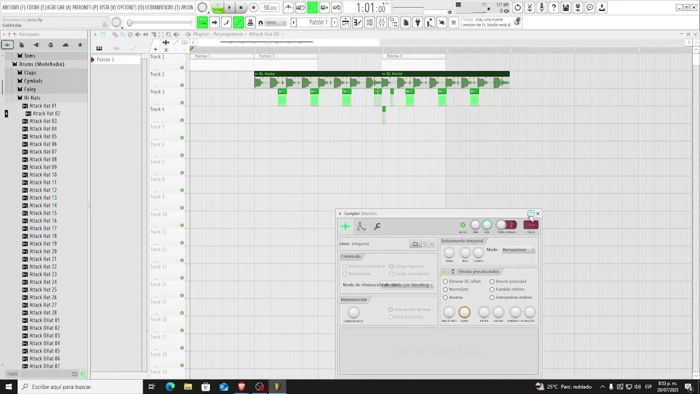
Task: Click the undo history circular arrow icon
Action: [x=517, y=8]
